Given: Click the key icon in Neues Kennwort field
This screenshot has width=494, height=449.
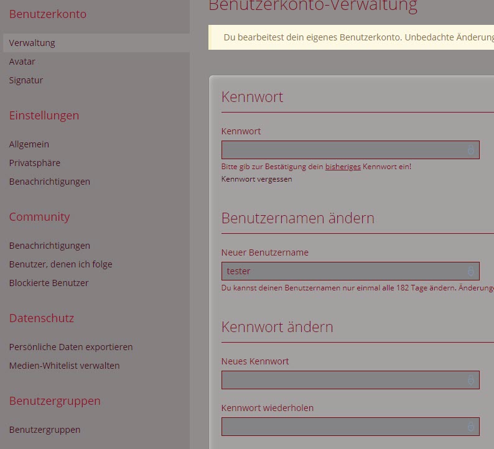Looking at the screenshot, I should 471,380.
